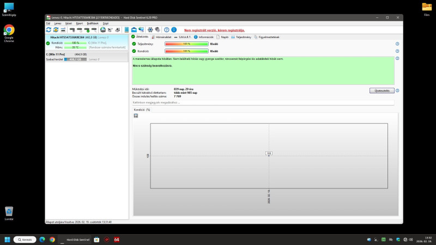Click the '7 769' start/stop count value
Image resolution: width=436 pixels, height=245 pixels.
tap(178, 96)
